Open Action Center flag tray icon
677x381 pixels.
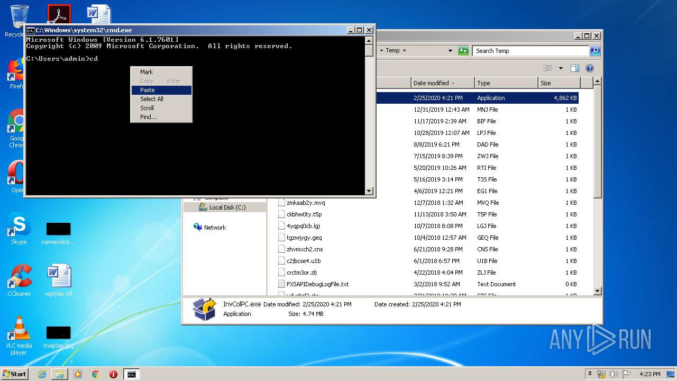click(627, 374)
